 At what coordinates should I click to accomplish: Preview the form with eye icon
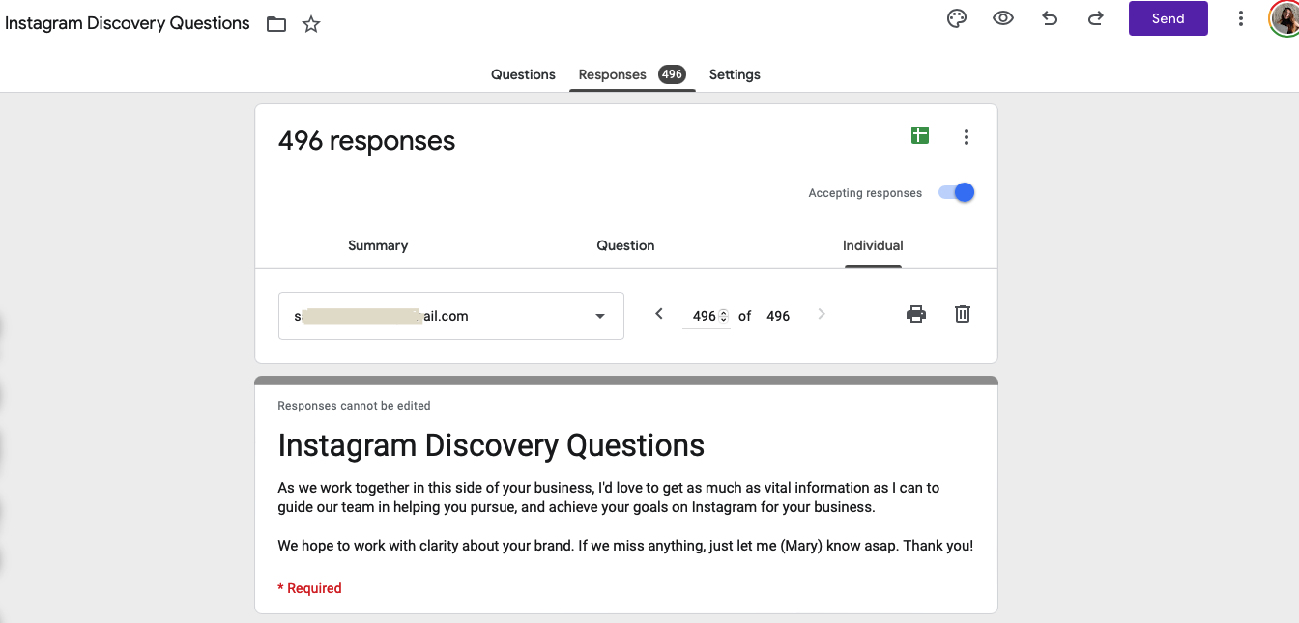point(1003,18)
